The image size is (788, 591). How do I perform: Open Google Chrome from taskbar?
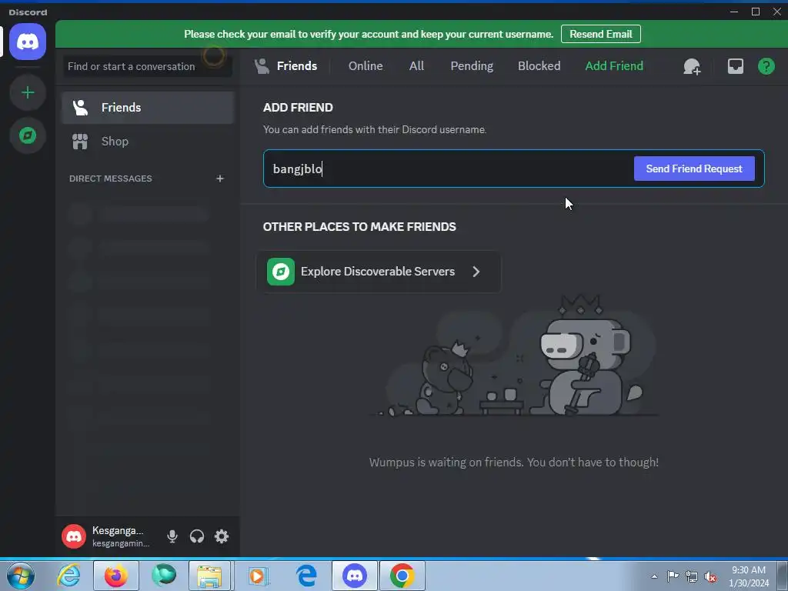pos(402,576)
